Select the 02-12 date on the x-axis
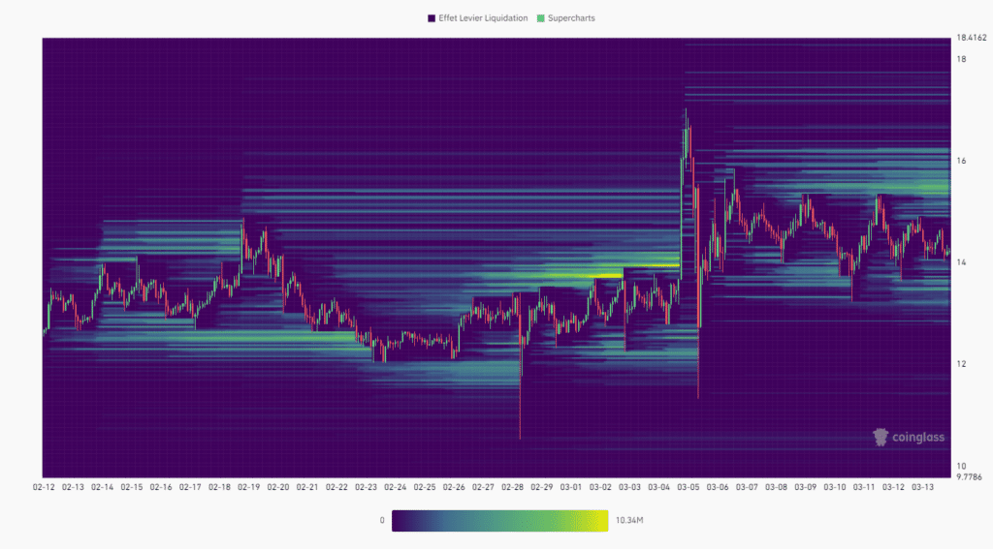993x549 pixels. tap(44, 487)
